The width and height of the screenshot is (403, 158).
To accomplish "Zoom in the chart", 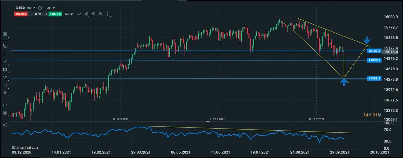I will pos(100,14).
